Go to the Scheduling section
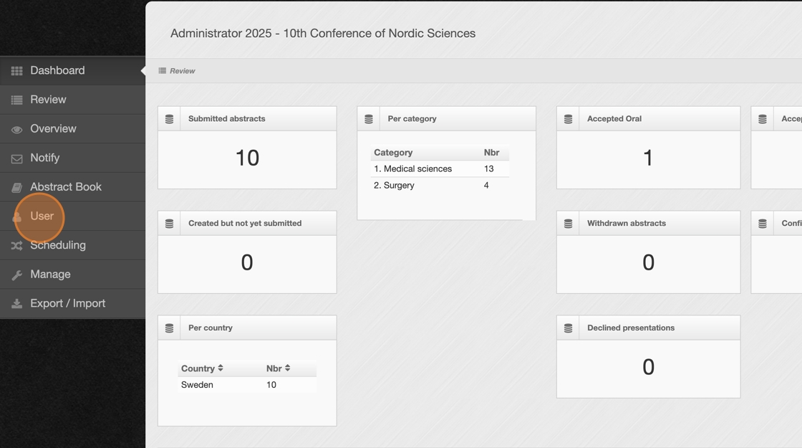The width and height of the screenshot is (802, 448). pos(58,245)
